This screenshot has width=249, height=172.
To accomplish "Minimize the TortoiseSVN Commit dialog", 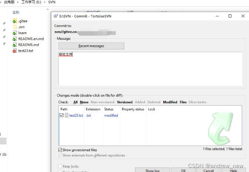I will (217, 16).
